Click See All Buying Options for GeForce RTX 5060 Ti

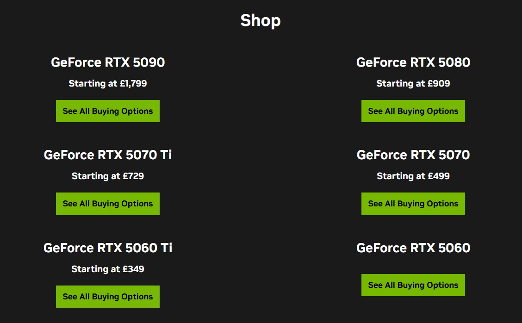pos(107,296)
